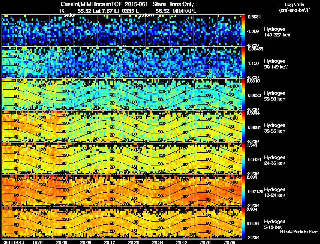This screenshot has width=320, height=244.
Task: Click the '1.150' colorbar midpoint value
Action: tap(253, 63)
